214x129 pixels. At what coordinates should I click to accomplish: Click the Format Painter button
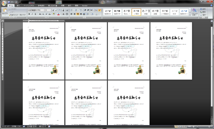[17, 15]
